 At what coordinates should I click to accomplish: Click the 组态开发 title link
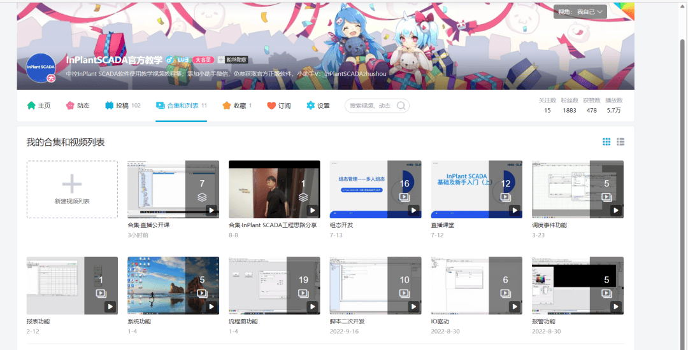click(x=341, y=225)
